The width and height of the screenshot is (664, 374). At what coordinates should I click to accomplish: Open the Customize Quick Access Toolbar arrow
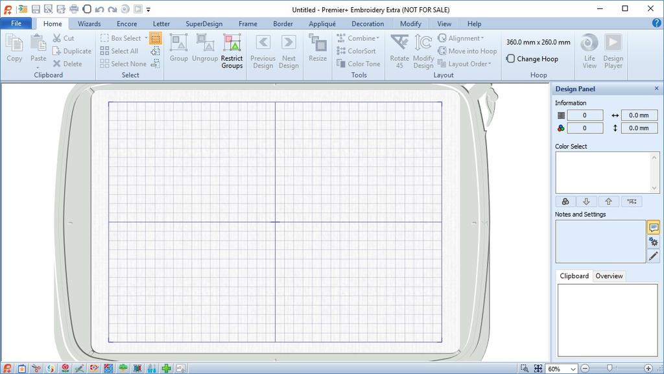(148, 9)
